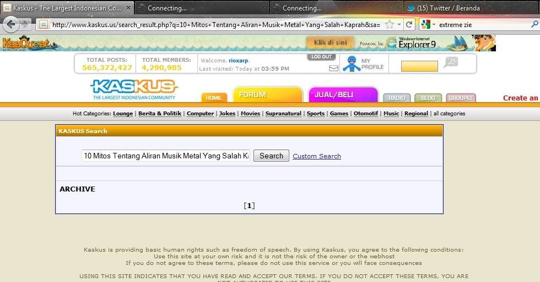Open Supranatural category
Screen dimensions: 540x282
pyautogui.click(x=283, y=114)
